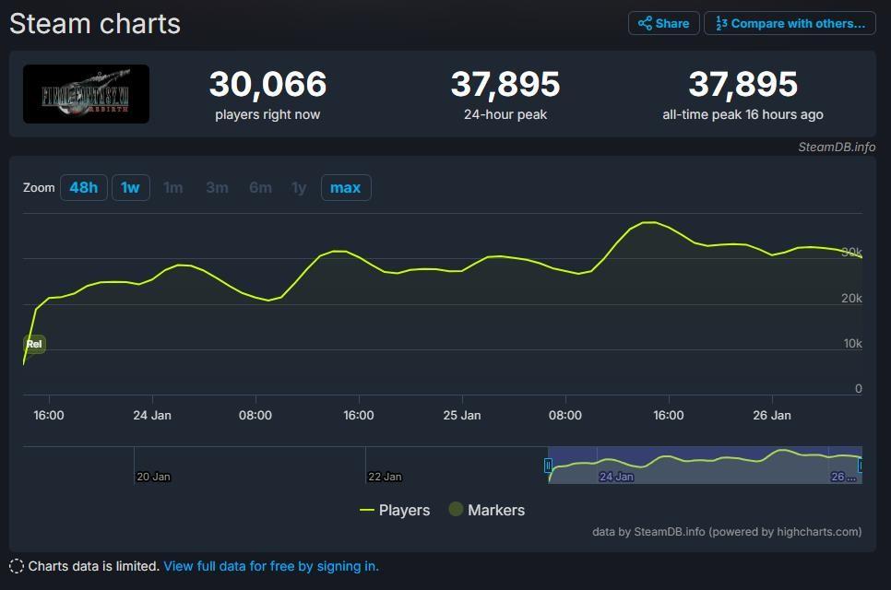Click the share icon glyph
This screenshot has width=891, height=590.
click(645, 23)
